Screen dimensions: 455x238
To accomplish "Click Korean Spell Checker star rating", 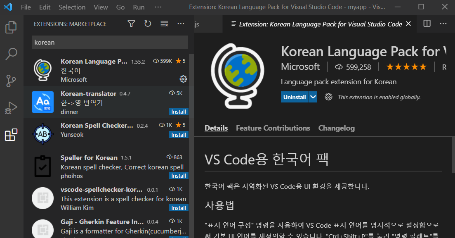I will (181, 125).
